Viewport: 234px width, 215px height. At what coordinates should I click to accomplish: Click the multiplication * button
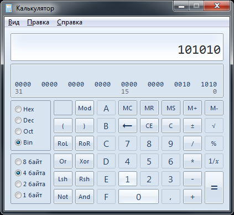193,161
